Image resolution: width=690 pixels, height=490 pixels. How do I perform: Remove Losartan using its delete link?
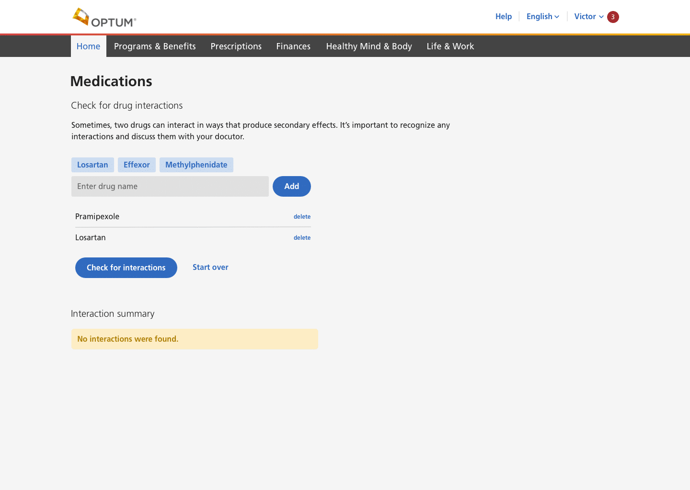(302, 238)
